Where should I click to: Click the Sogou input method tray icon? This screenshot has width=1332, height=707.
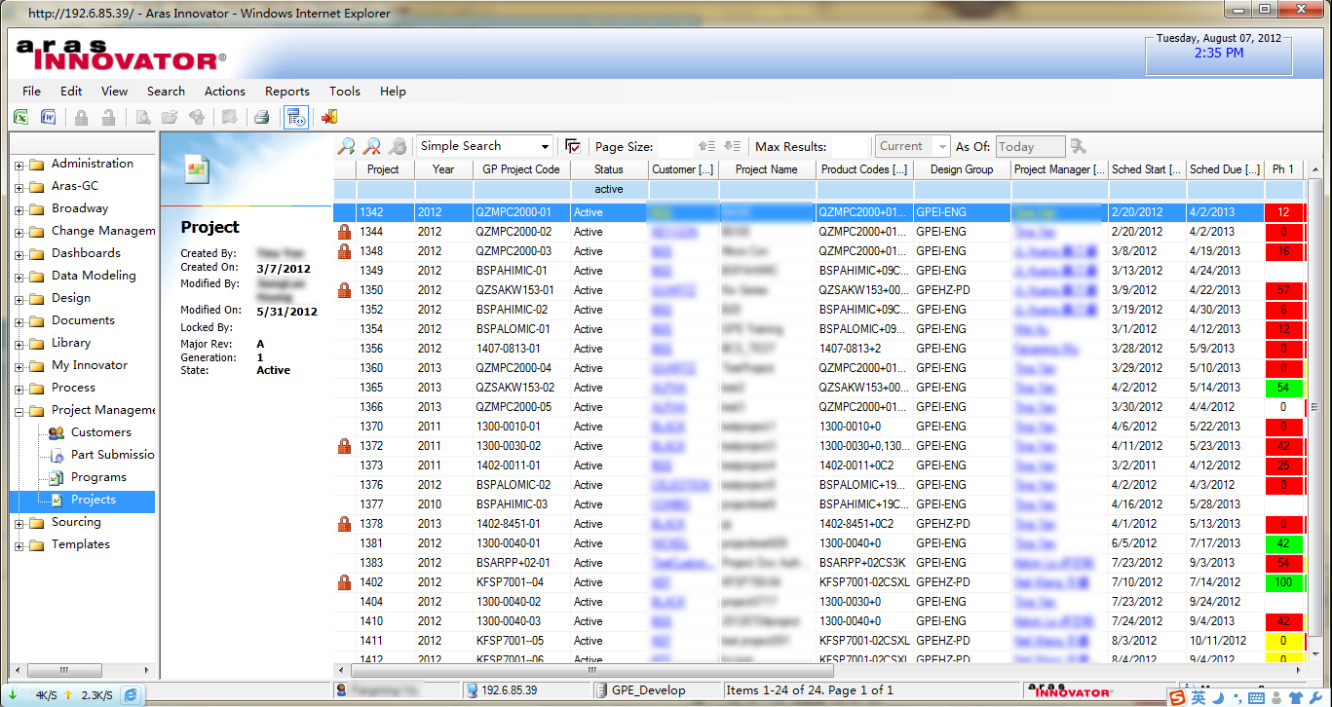[1177, 696]
